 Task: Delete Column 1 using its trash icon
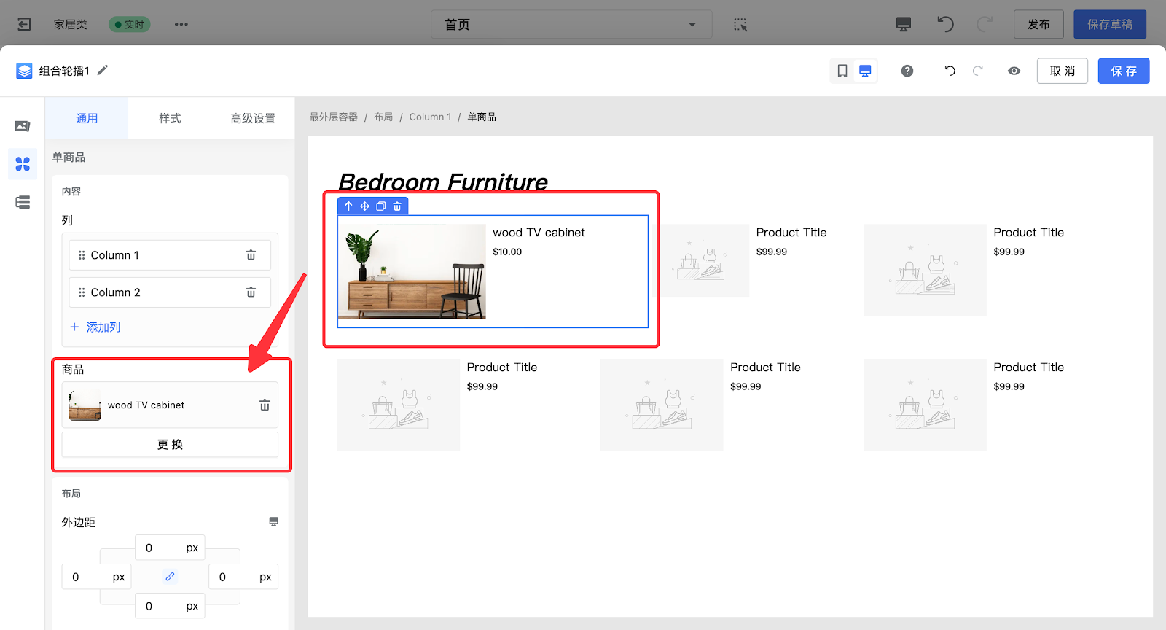(x=251, y=255)
